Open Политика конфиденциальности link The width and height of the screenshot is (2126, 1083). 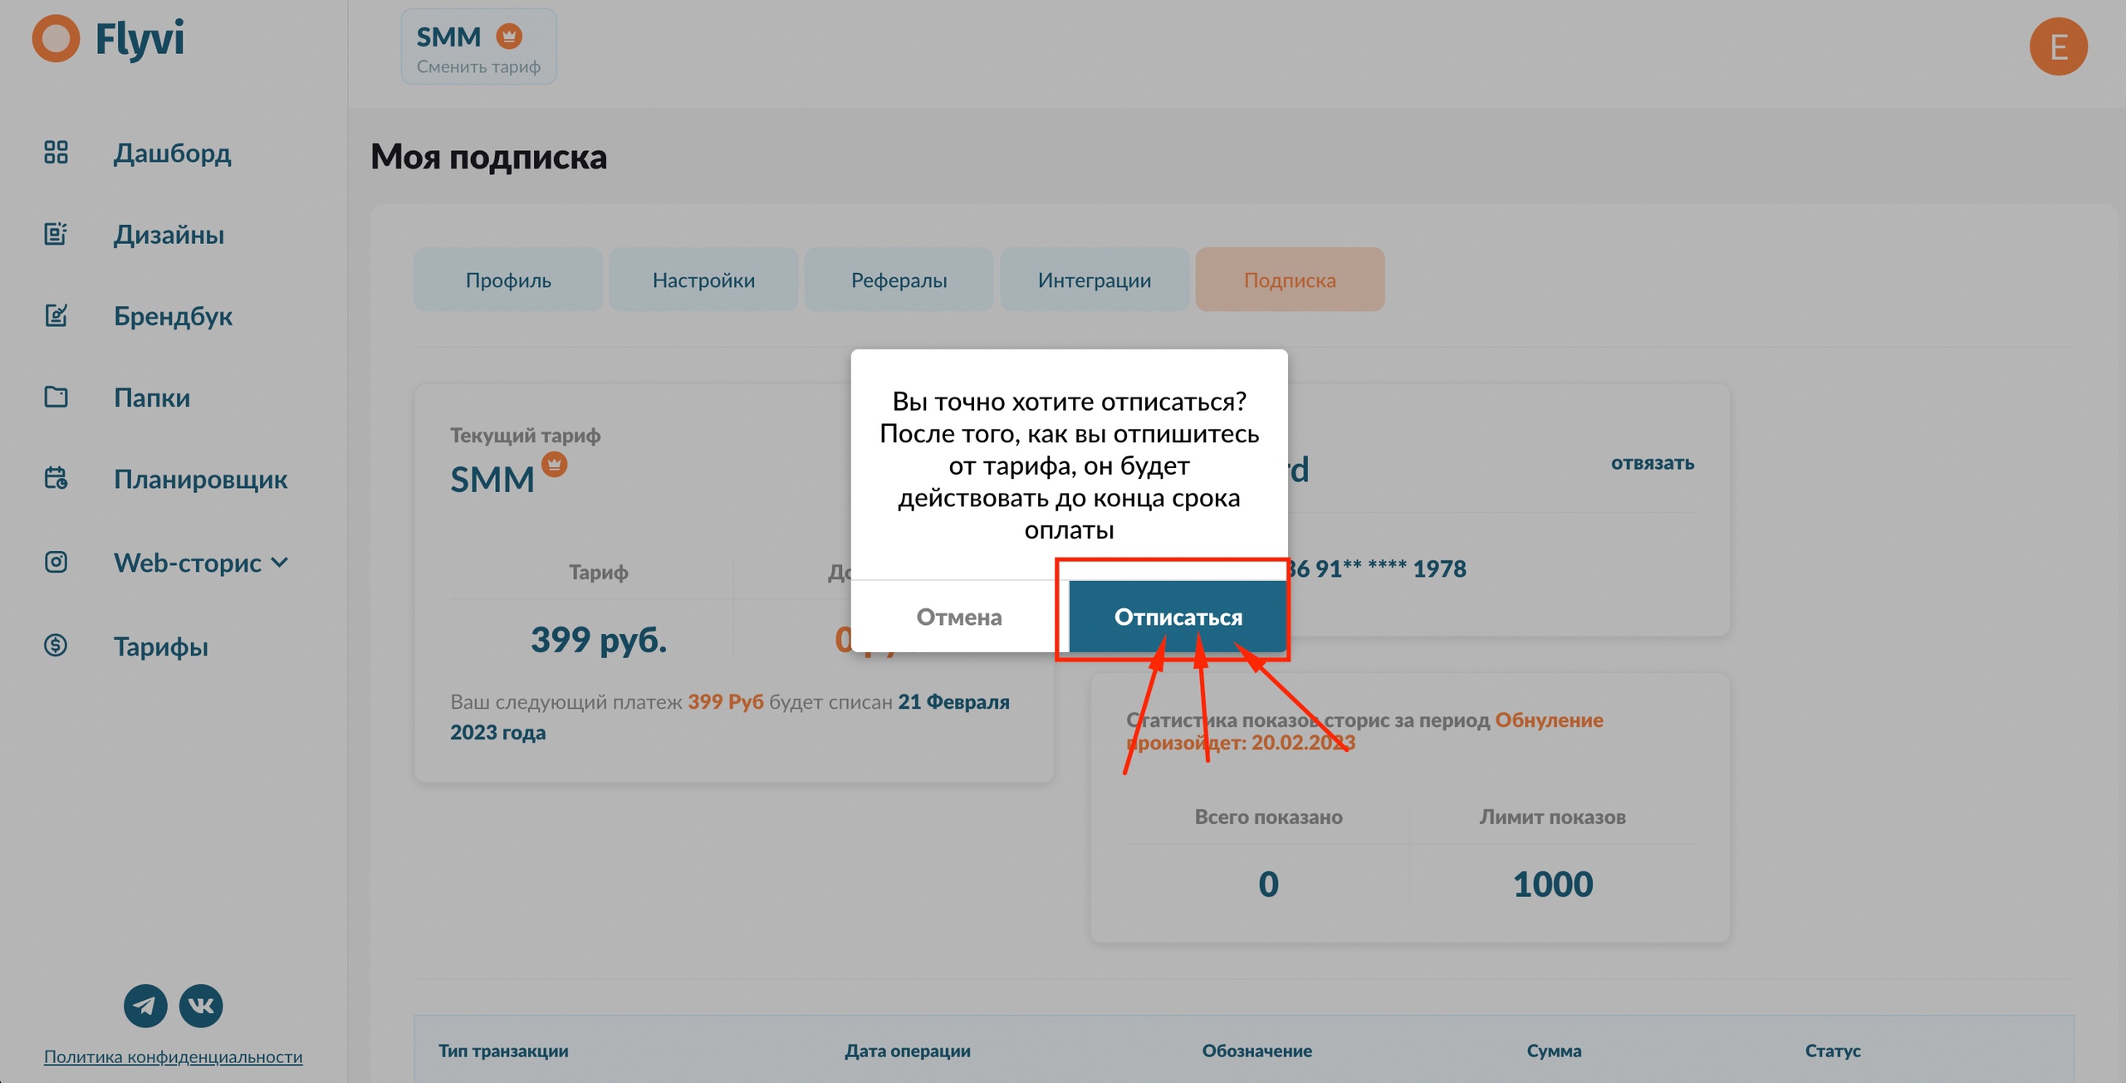(173, 1056)
